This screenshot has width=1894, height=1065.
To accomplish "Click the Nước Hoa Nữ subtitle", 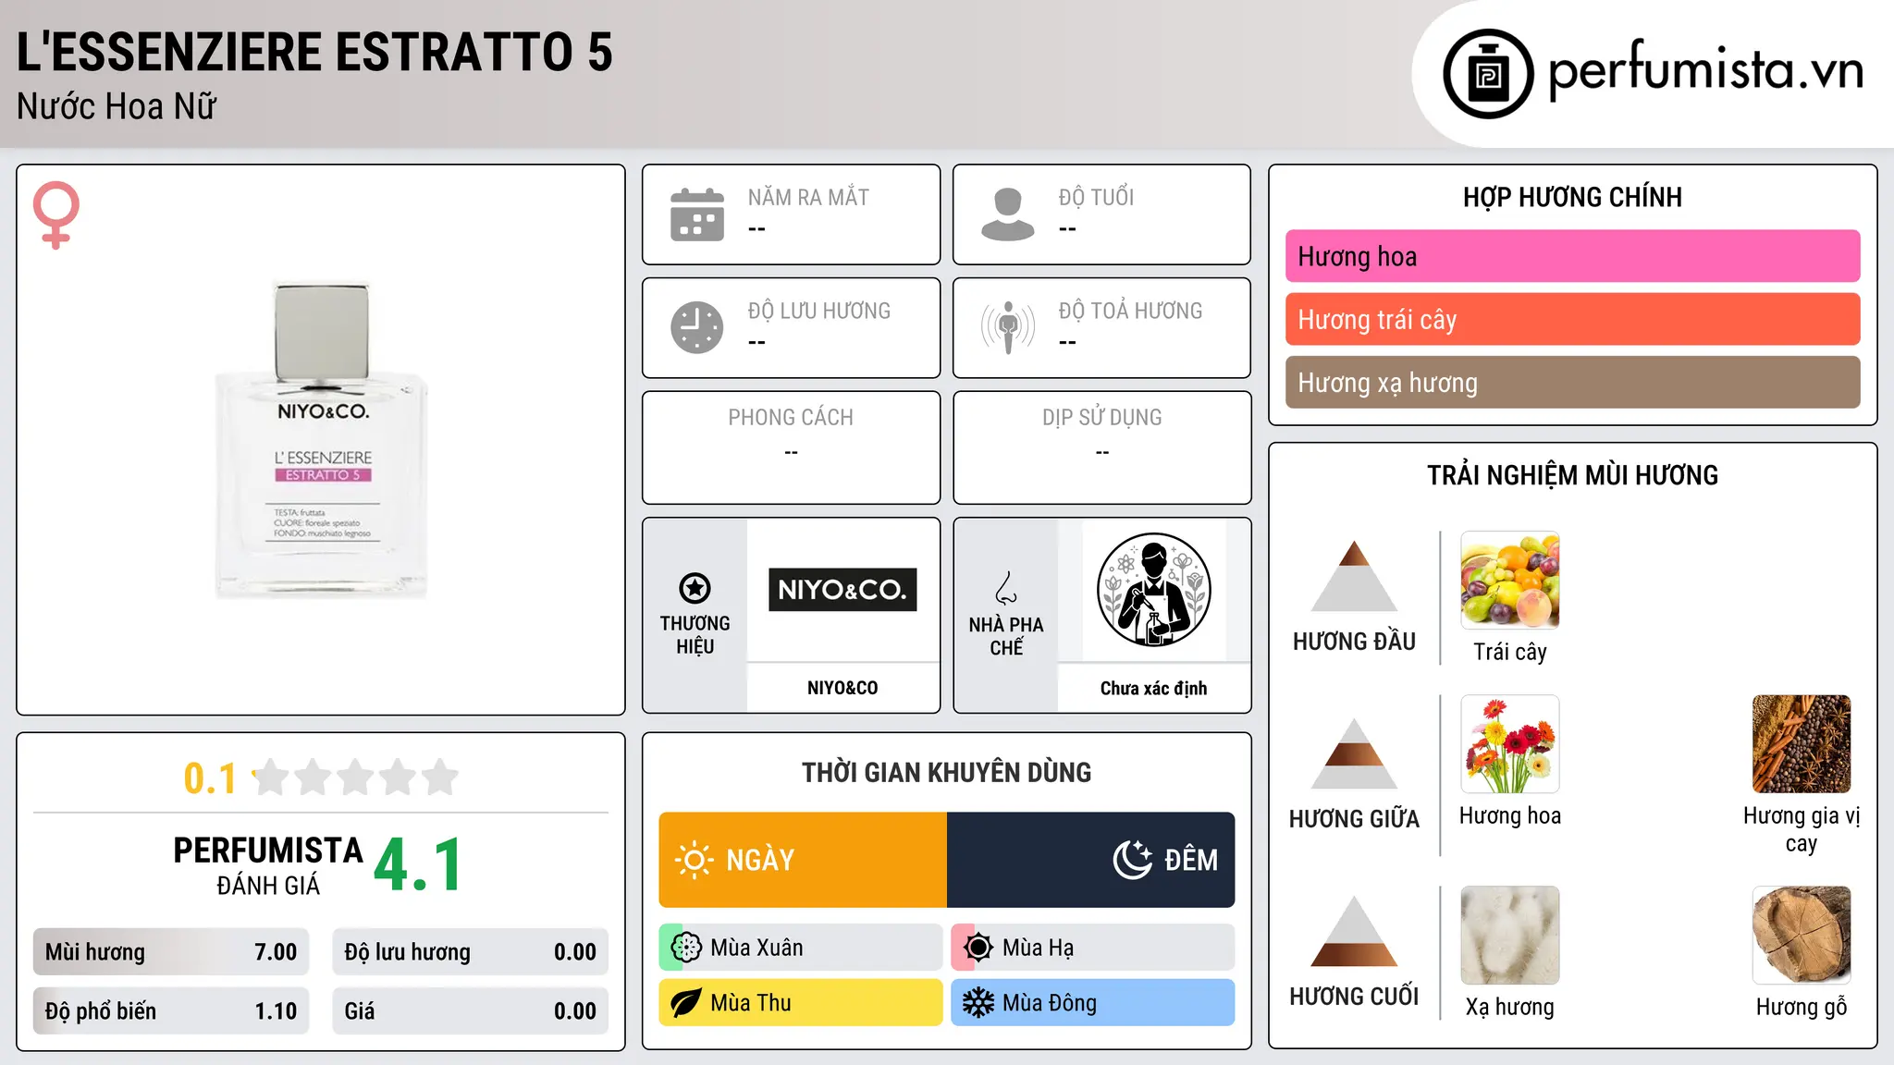I will point(117,107).
